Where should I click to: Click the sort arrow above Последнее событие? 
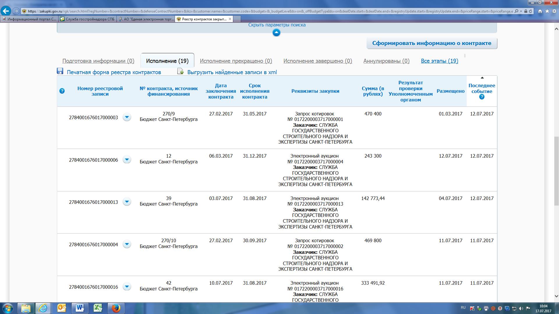point(482,78)
